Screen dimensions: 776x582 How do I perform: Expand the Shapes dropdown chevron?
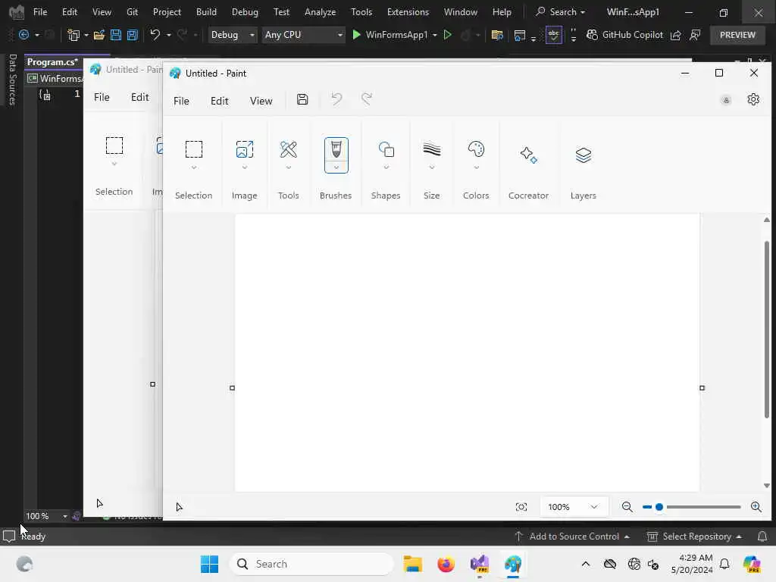click(x=386, y=167)
